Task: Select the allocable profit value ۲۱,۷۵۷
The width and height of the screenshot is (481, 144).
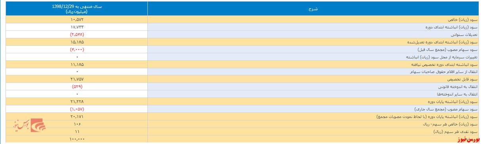Action: tap(77, 79)
